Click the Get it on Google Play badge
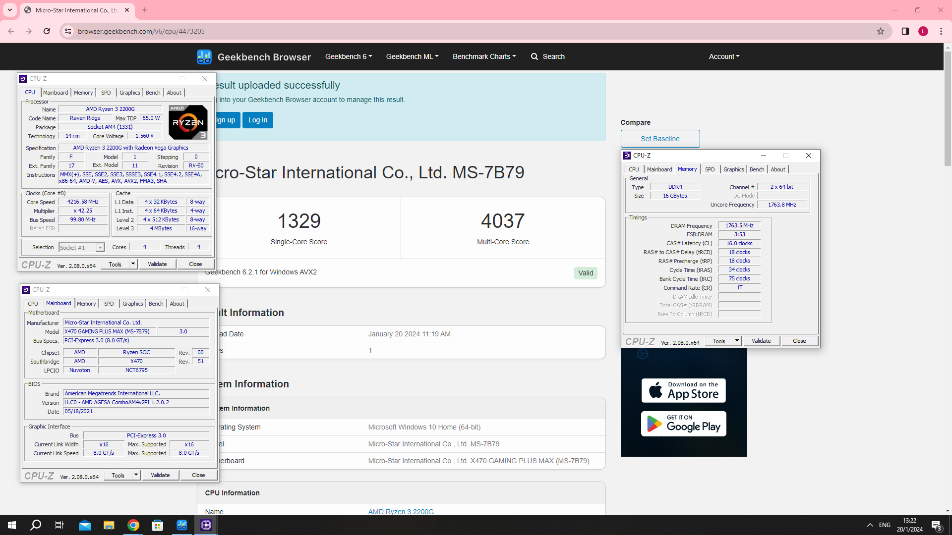Screen dimensions: 952x535 [683, 424]
